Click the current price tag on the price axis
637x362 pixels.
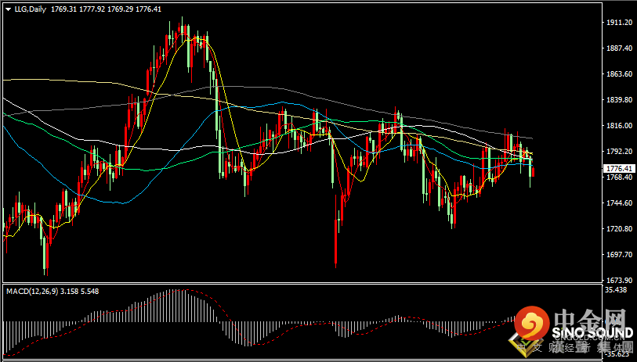(617, 168)
